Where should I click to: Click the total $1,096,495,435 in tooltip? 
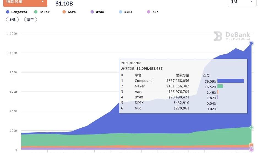149,68
